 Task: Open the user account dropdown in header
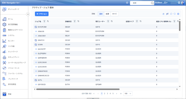[166, 3]
